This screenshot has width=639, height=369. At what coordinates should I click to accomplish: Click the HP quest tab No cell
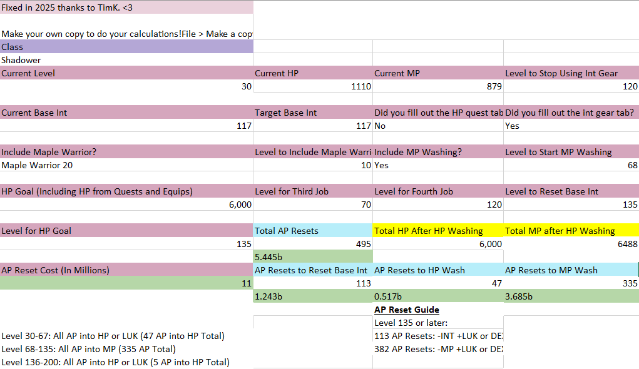point(437,126)
